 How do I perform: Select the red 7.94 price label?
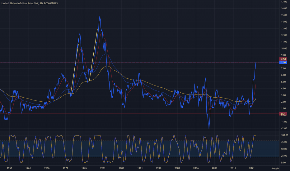pyautogui.click(x=283, y=59)
